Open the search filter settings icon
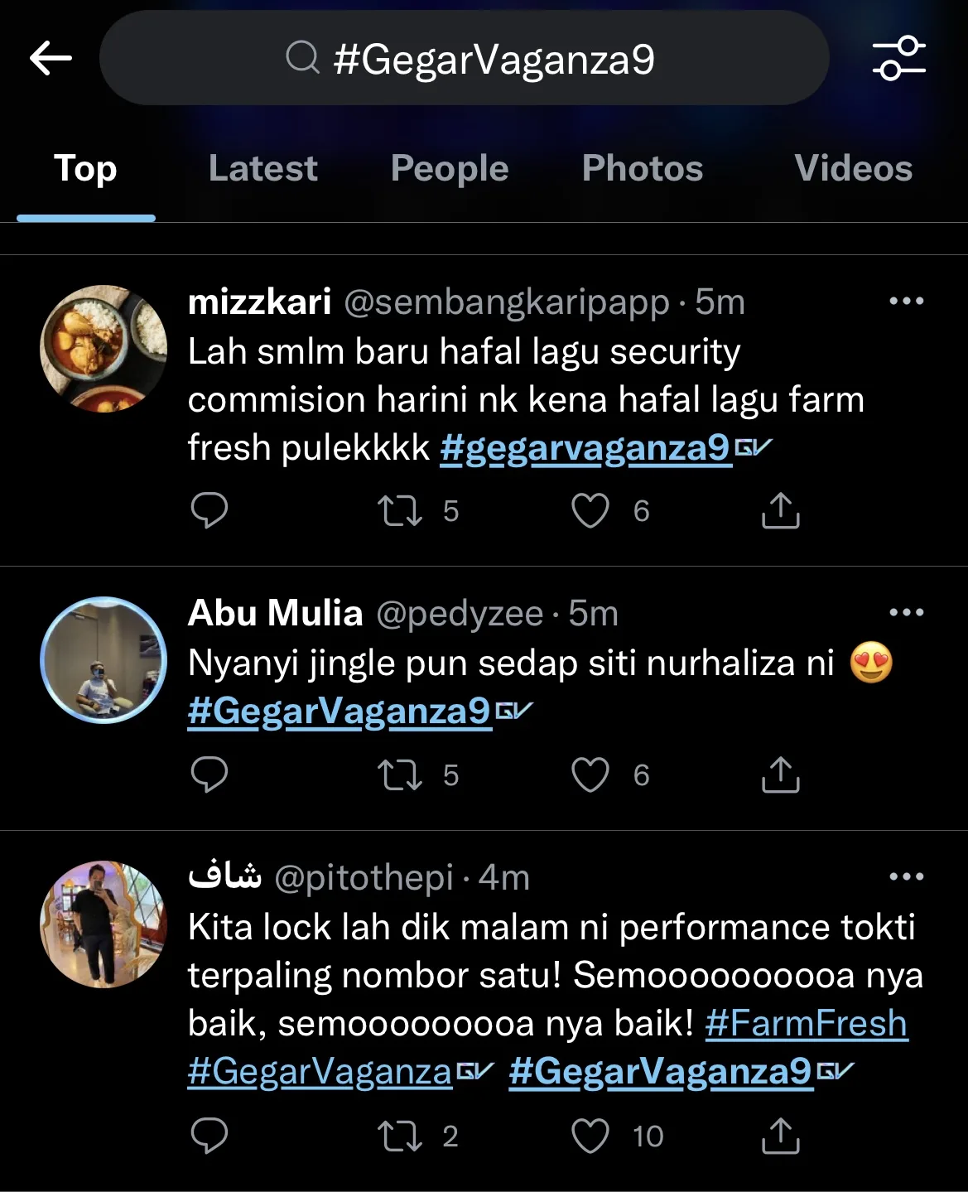This screenshot has width=968, height=1192. (x=898, y=58)
